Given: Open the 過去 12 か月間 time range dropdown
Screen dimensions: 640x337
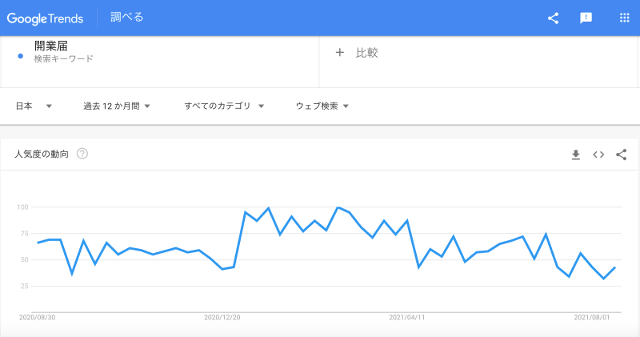Looking at the screenshot, I should [x=117, y=106].
